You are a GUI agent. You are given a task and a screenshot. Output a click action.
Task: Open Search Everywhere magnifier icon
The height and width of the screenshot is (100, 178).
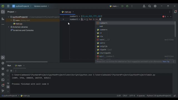(150, 6)
